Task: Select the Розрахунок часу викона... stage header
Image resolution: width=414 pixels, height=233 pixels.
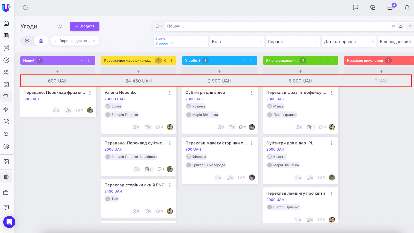Action: click(x=139, y=61)
